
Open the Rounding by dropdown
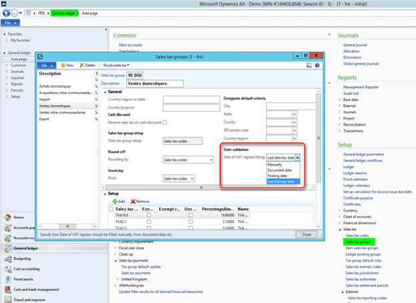(211, 160)
